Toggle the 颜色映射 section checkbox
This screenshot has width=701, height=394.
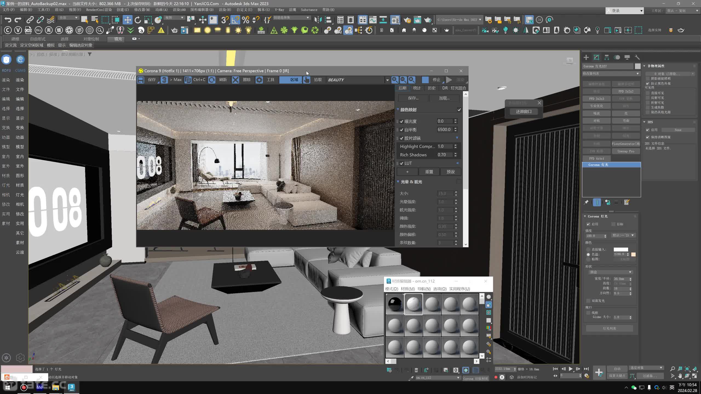[459, 110]
